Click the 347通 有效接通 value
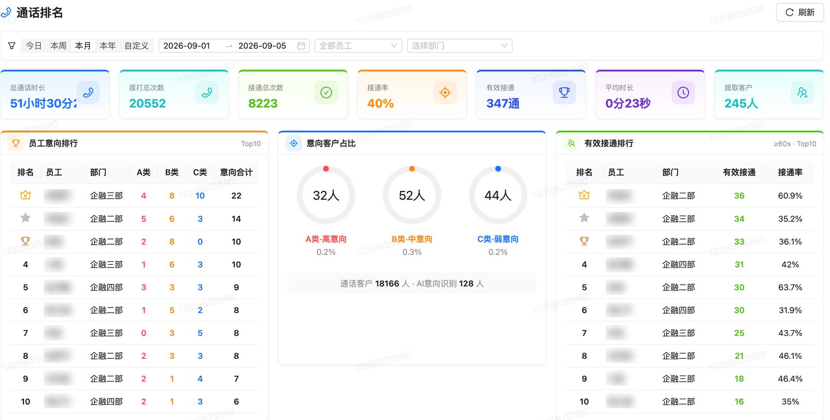This screenshot has height=420, width=830. [503, 103]
